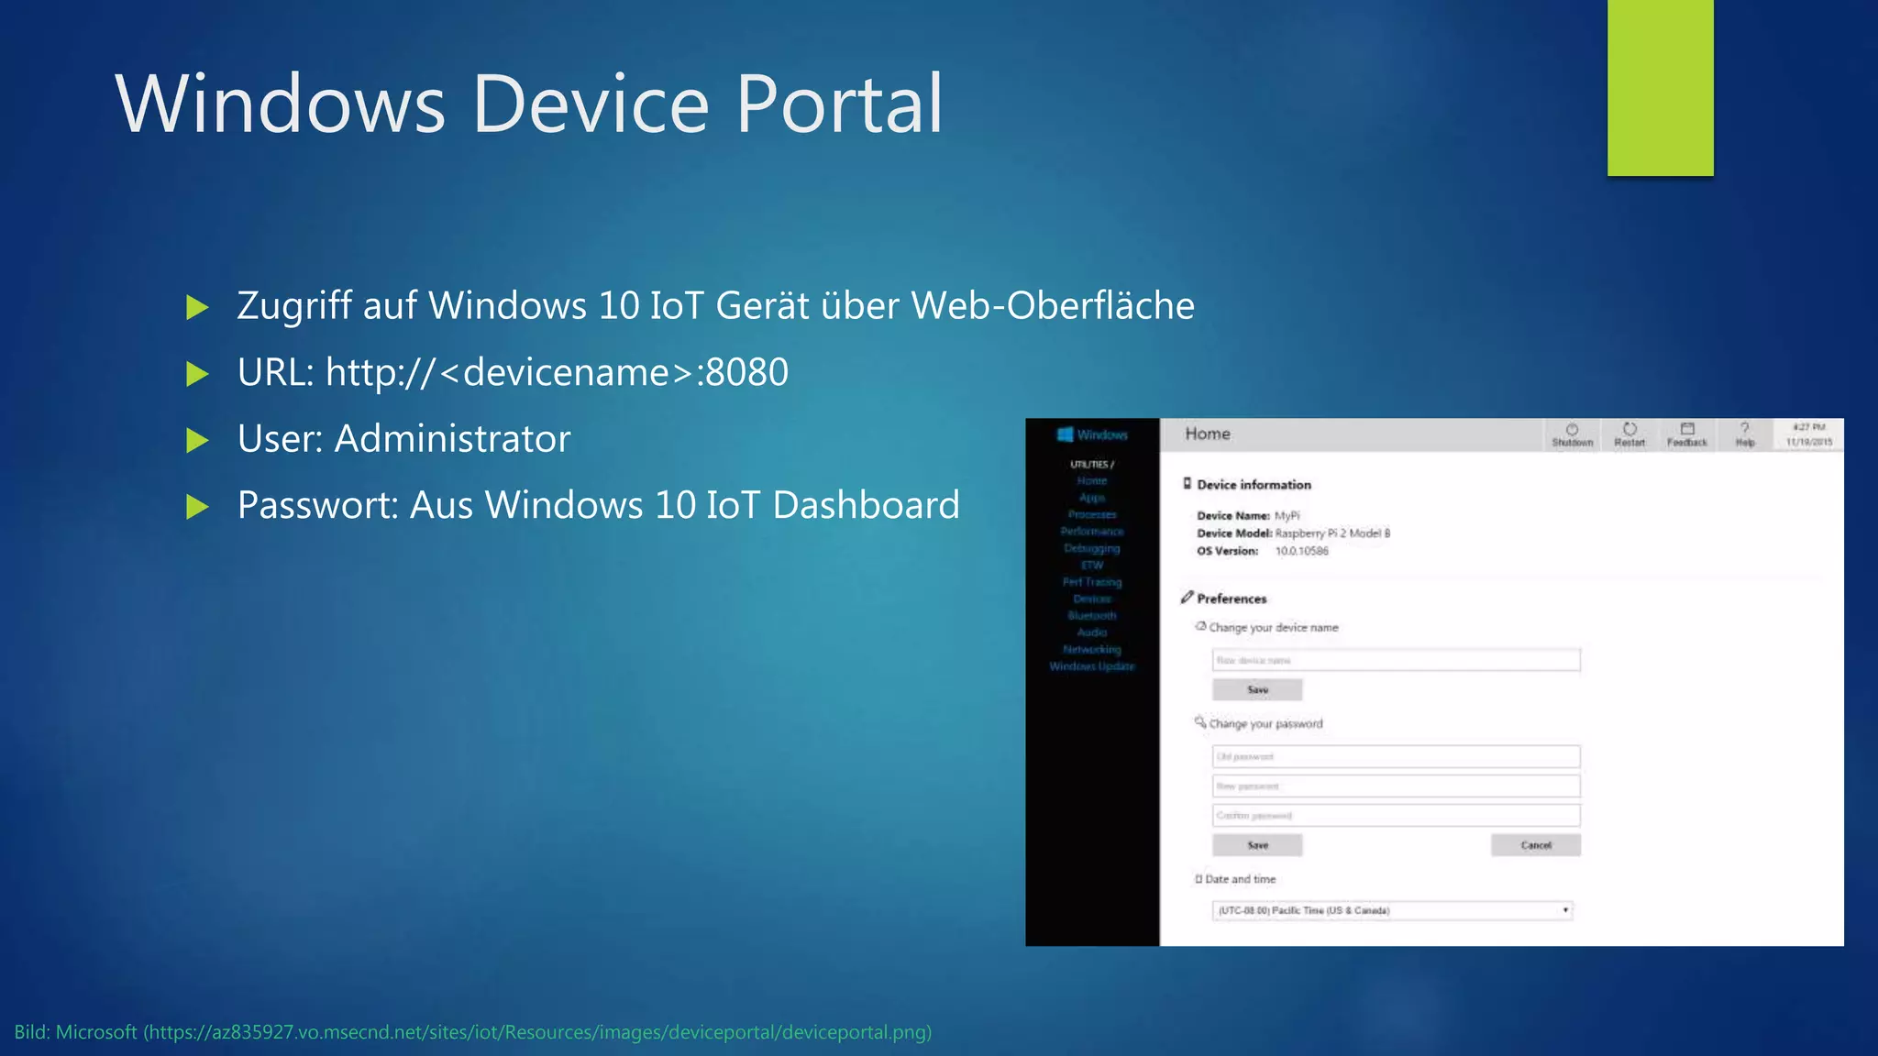Focus the Old password field

pyautogui.click(x=1396, y=756)
